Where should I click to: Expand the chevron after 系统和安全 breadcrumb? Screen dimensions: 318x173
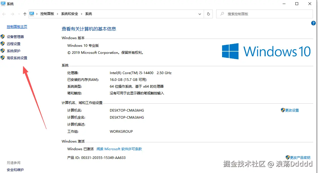pos(81,14)
